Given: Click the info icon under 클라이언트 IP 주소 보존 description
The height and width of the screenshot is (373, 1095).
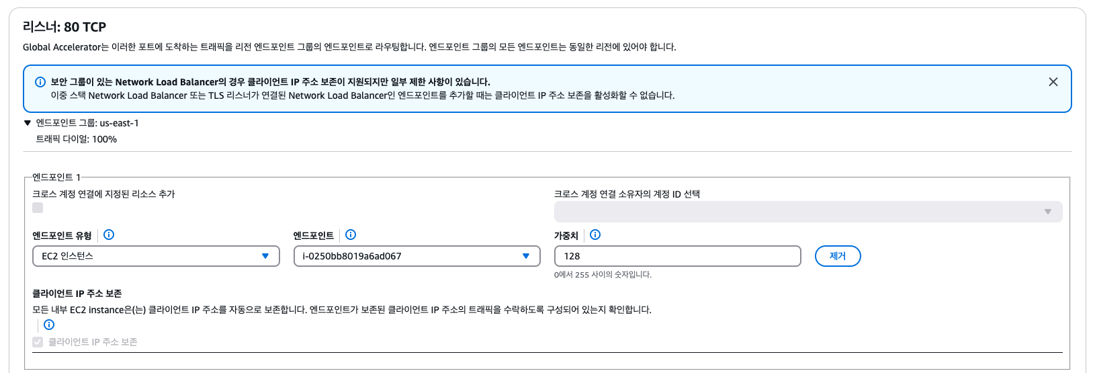Looking at the screenshot, I should [49, 325].
